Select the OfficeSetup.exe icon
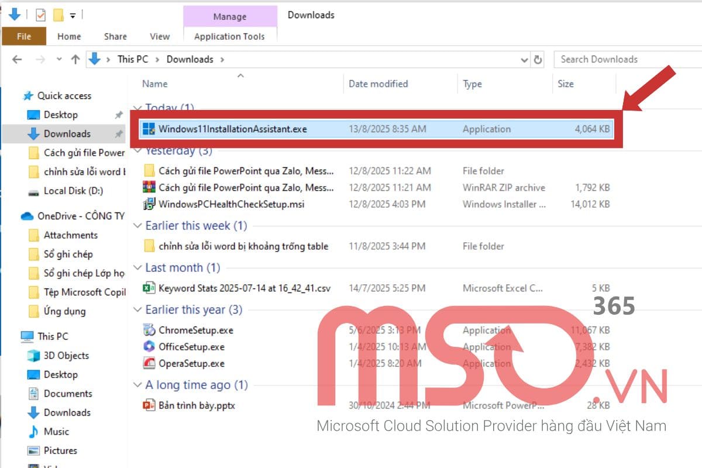 tap(149, 346)
